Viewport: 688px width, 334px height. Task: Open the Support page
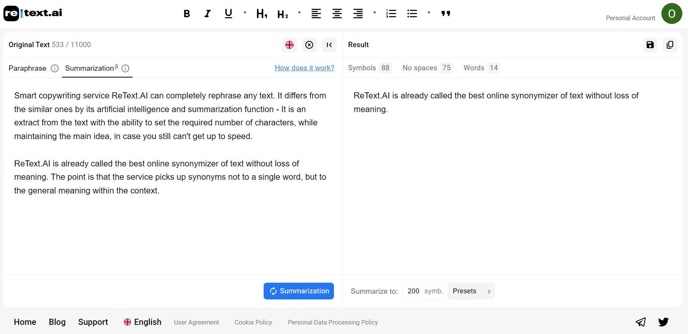pos(93,322)
